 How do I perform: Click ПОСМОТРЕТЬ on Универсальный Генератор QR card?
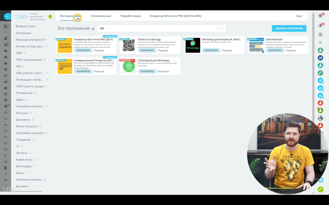[x=83, y=71]
